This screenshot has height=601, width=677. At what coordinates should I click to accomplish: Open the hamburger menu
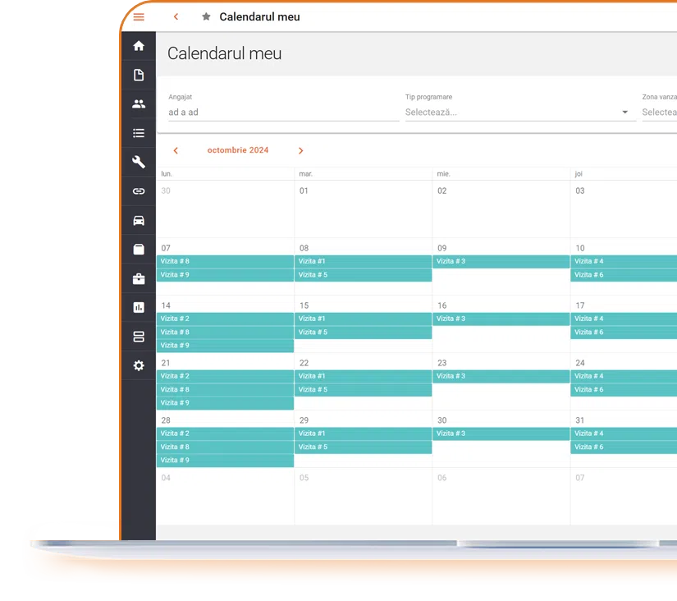pos(139,16)
